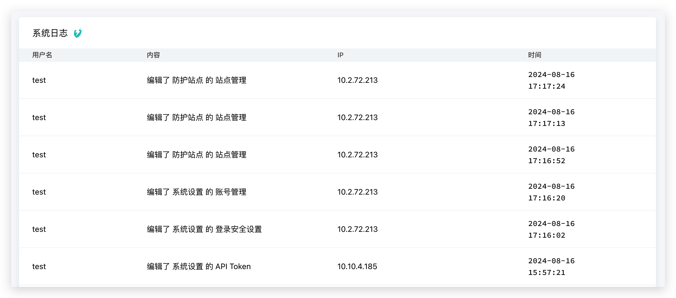Click the 用户名 column header
The width and height of the screenshot is (676, 298).
[x=42, y=55]
